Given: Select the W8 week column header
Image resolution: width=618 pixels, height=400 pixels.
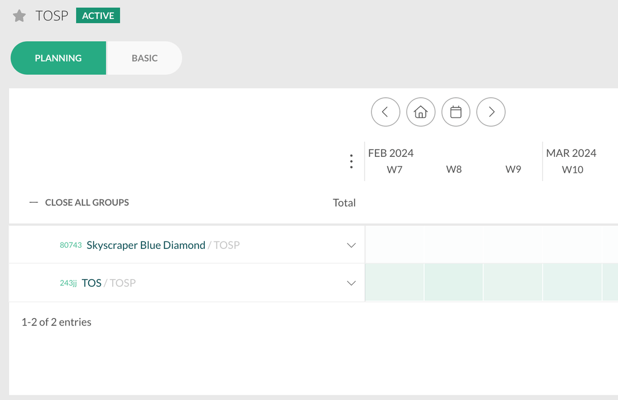Looking at the screenshot, I should 454,169.
